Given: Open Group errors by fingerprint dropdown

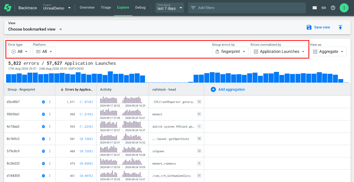Looking at the screenshot, I should point(230,52).
